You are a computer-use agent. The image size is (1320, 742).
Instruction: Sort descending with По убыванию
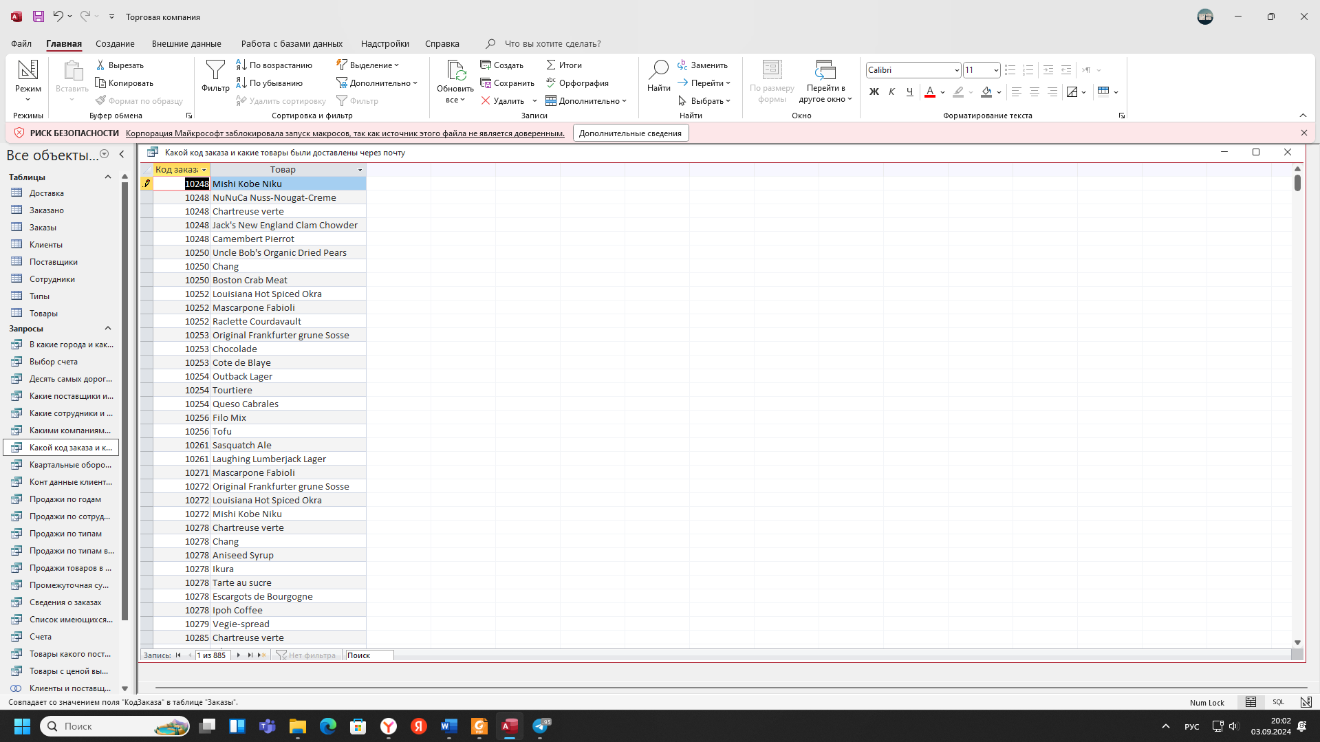coord(270,83)
